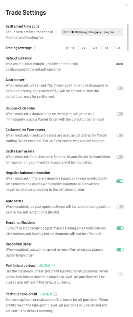Pick 4X trading leverage
Image resolution: width=133 pixels, height=317 pixels.
(104, 48)
